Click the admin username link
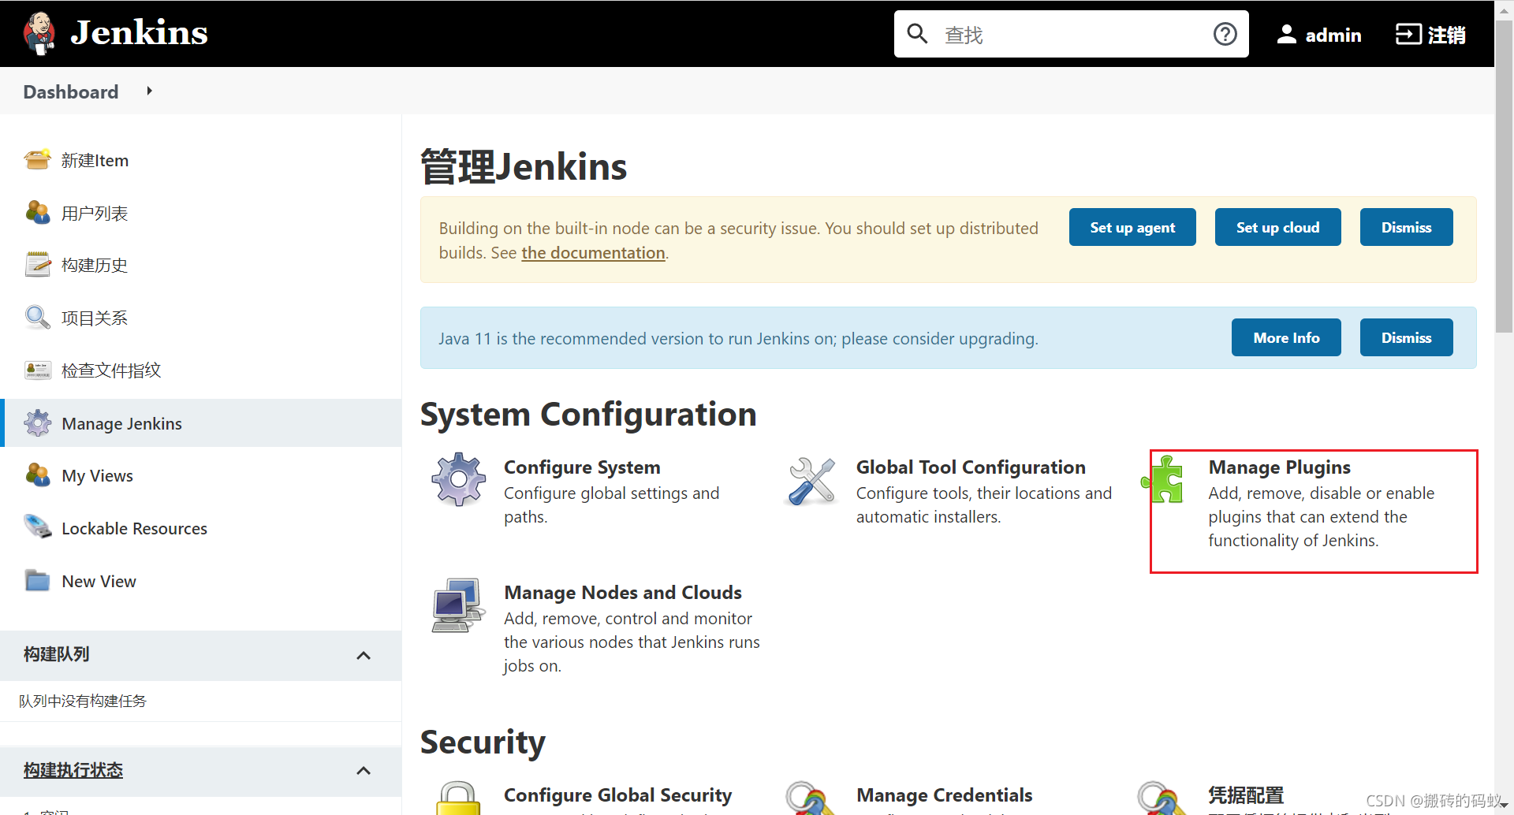Screen dimensions: 1514x815 1333,35
